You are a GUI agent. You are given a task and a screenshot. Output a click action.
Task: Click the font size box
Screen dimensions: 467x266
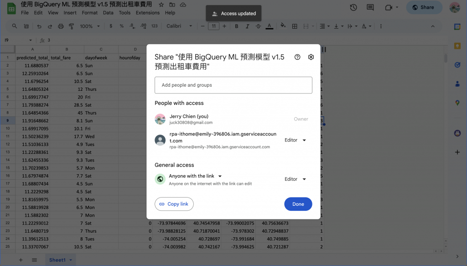tap(213, 26)
